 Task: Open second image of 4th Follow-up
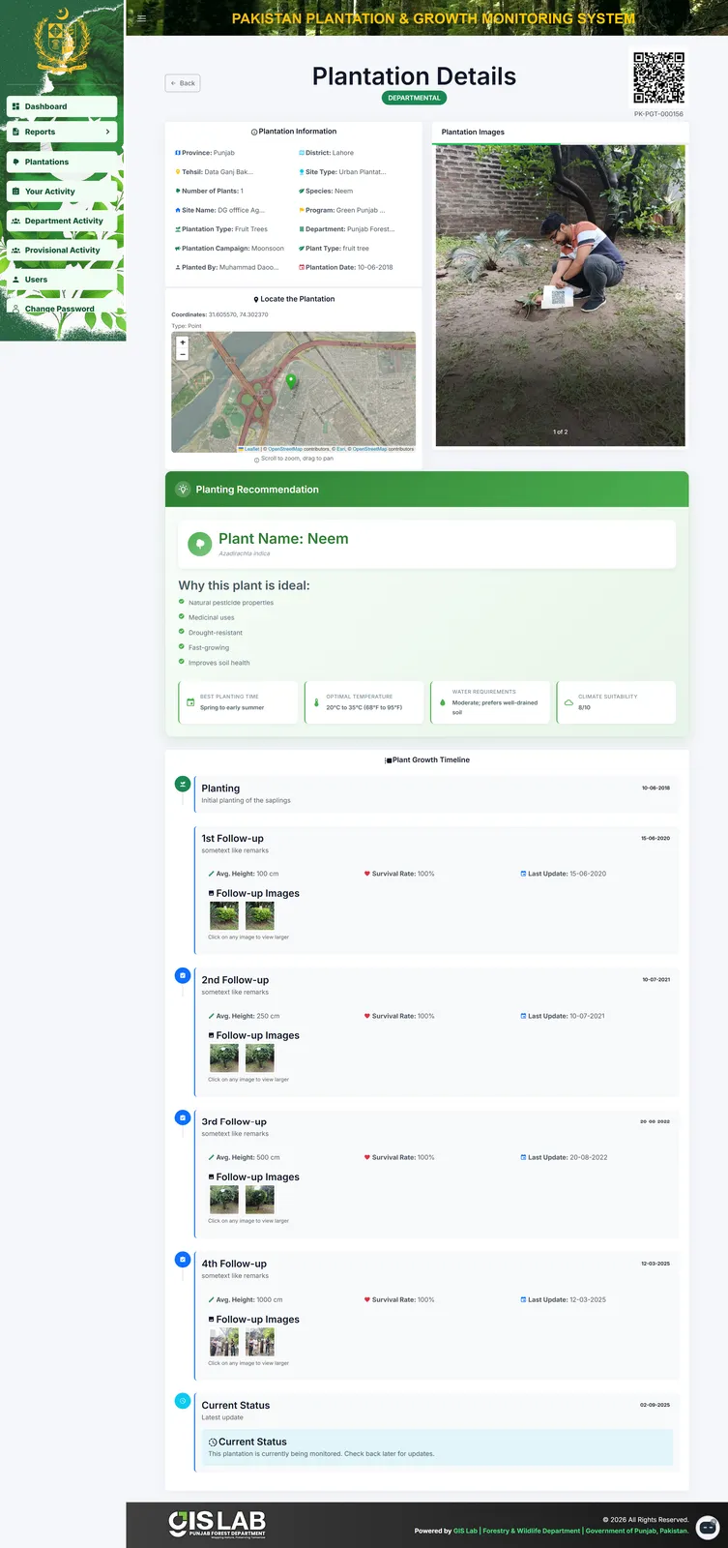pos(260,1342)
